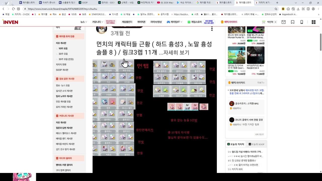Open the bookmark ribbon icon in header
The image size is (322, 181).
293,22
